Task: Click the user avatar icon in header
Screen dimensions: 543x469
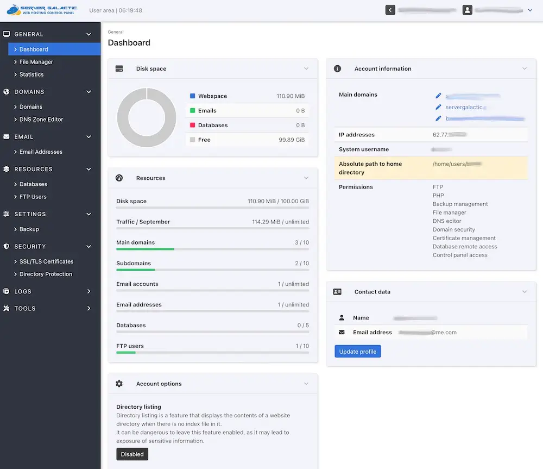Action: 467,10
